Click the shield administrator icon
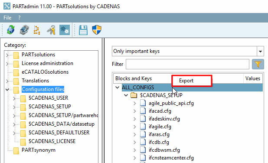 tap(97, 30)
